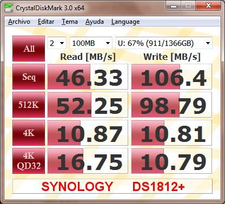Close the CrystalDiskMark window
Viewport: 225px width, 204px height.
click(x=208, y=6)
